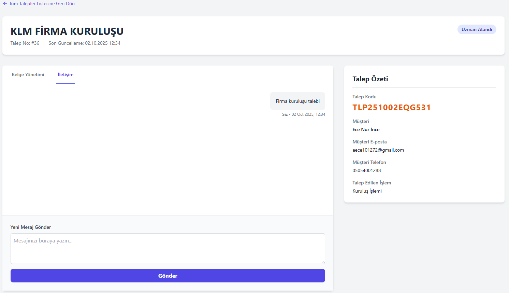Click the Kuruluş İşlemi value
509x293 pixels.
367,191
